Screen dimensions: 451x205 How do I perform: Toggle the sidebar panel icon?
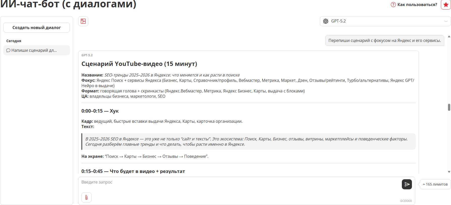click(83, 21)
